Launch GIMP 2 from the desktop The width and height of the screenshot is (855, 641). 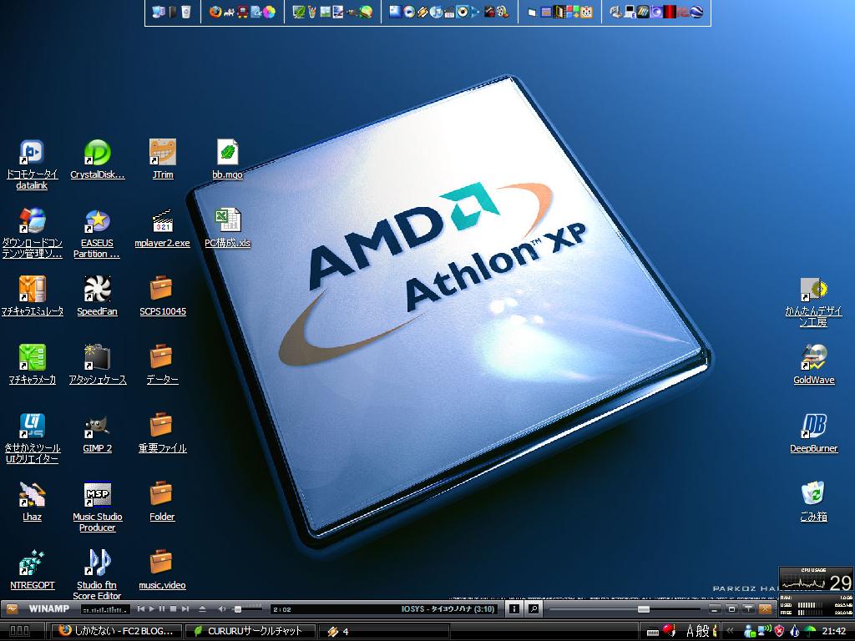coord(97,433)
